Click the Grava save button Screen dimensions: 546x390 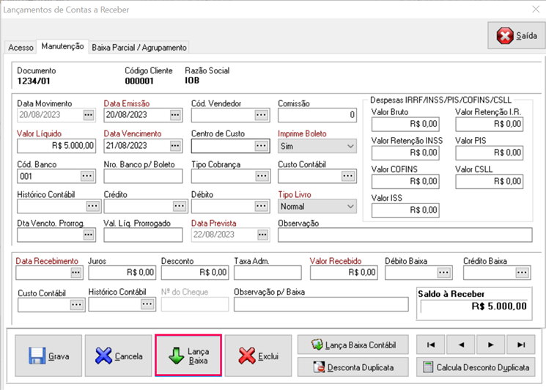(47, 356)
